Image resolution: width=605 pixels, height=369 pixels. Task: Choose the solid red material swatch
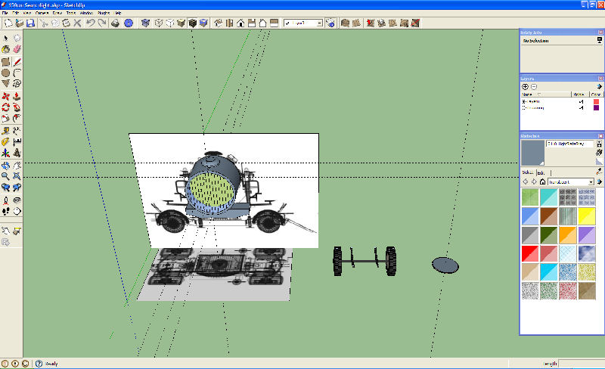pos(530,253)
